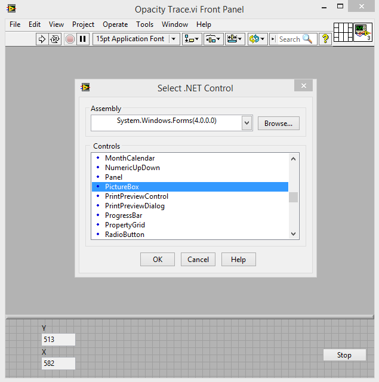The width and height of the screenshot is (379, 382).
Task: Open Reorder dropdown
Action: pyautogui.click(x=257, y=39)
